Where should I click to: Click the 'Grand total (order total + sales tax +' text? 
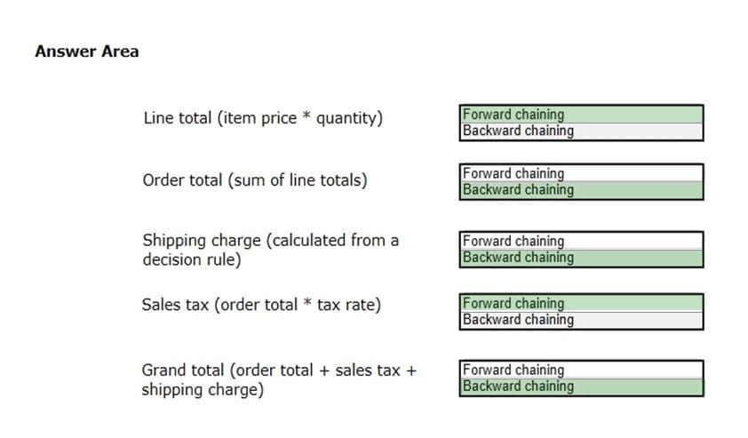click(x=279, y=370)
